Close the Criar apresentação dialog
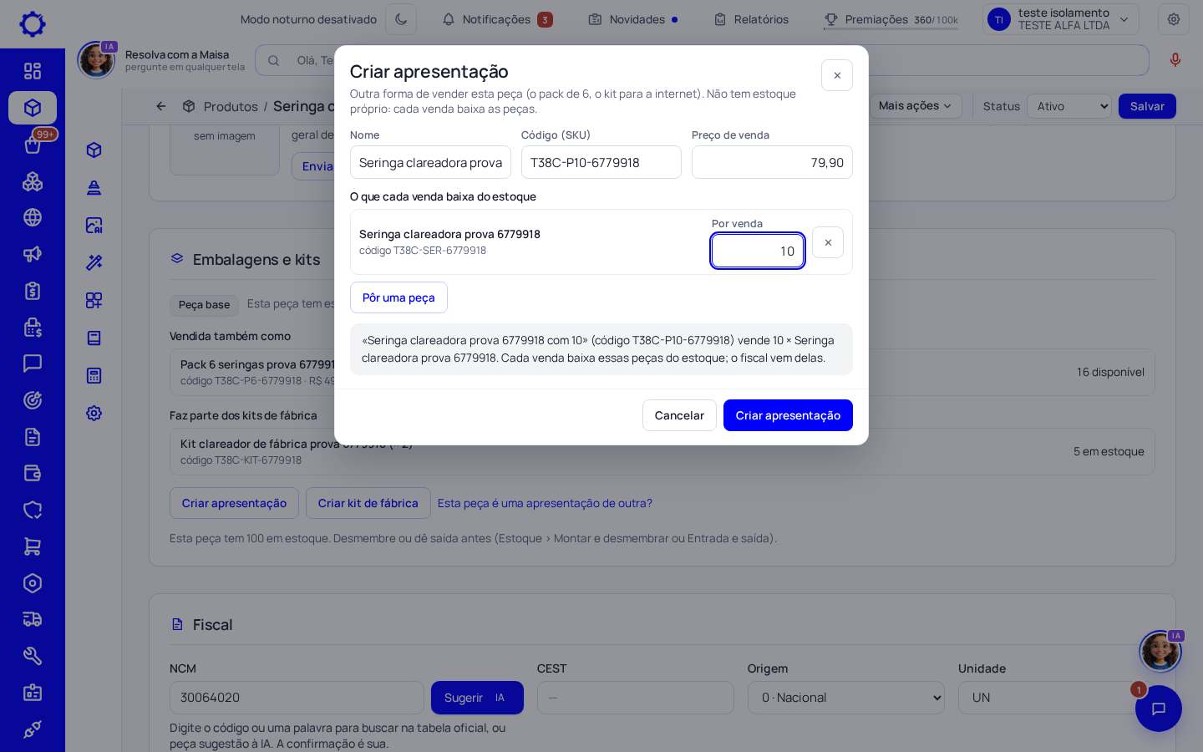The height and width of the screenshot is (752, 1203). click(837, 75)
